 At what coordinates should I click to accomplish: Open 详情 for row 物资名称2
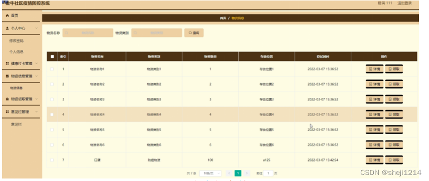click(374, 84)
